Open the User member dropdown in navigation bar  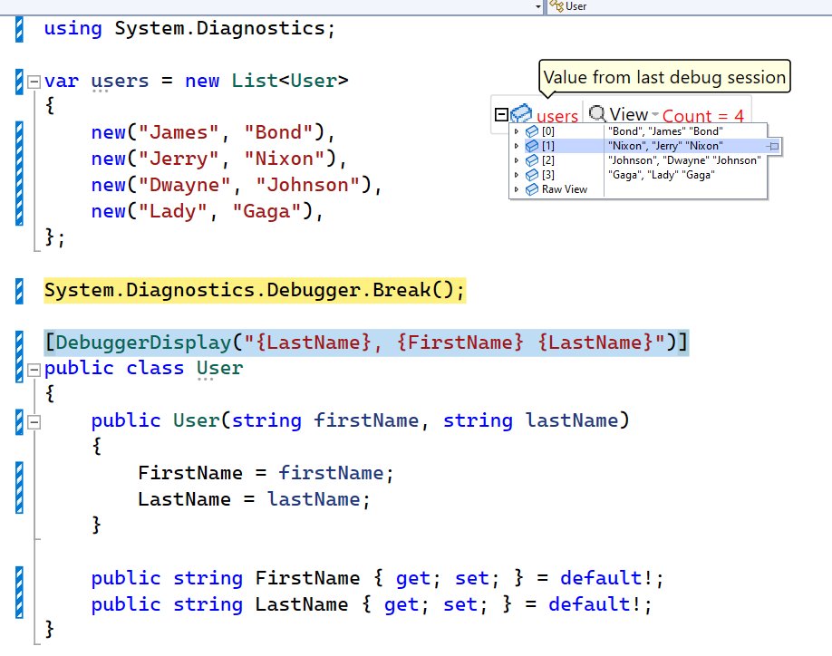click(x=690, y=6)
